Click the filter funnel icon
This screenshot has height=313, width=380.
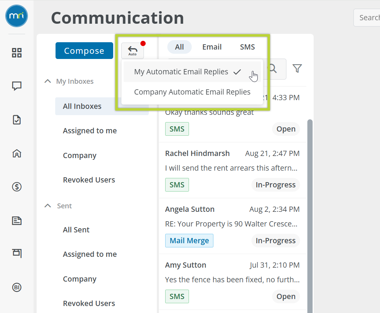point(297,69)
